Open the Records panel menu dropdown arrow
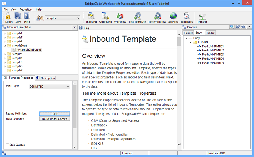Viewport: 254px width, 157px height. tap(249, 27)
